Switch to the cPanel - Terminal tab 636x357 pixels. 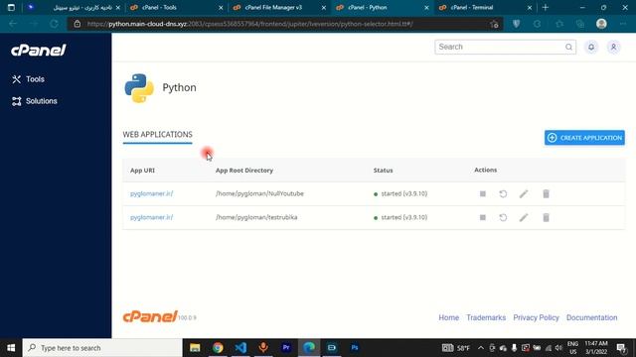tap(485, 7)
